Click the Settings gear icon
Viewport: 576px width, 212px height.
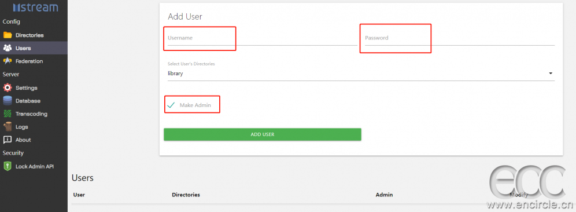click(x=8, y=87)
